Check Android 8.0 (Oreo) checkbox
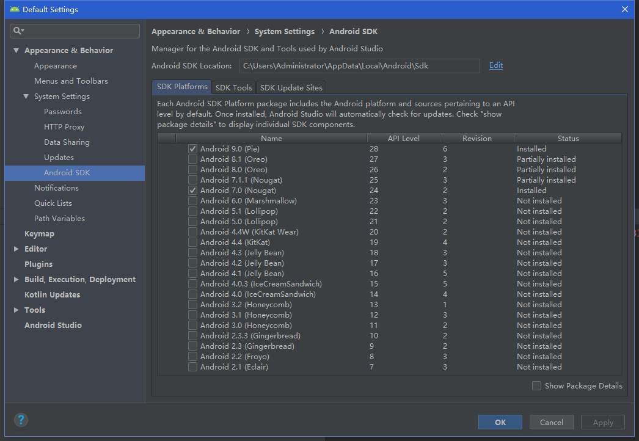This screenshot has width=639, height=441. (193, 170)
